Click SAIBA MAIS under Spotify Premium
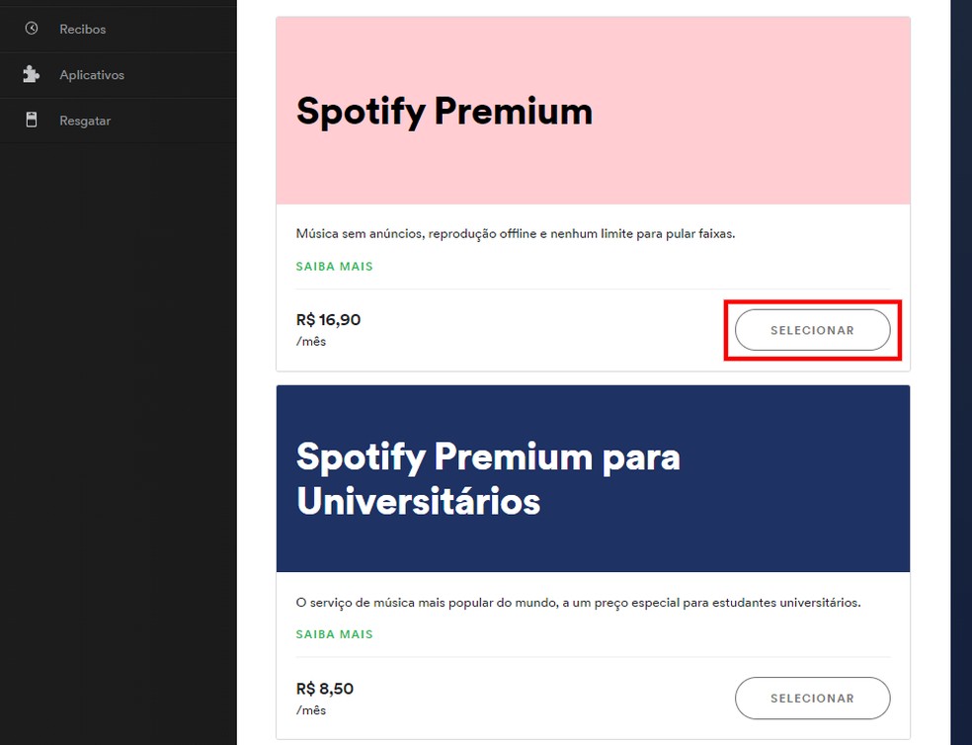 334,266
